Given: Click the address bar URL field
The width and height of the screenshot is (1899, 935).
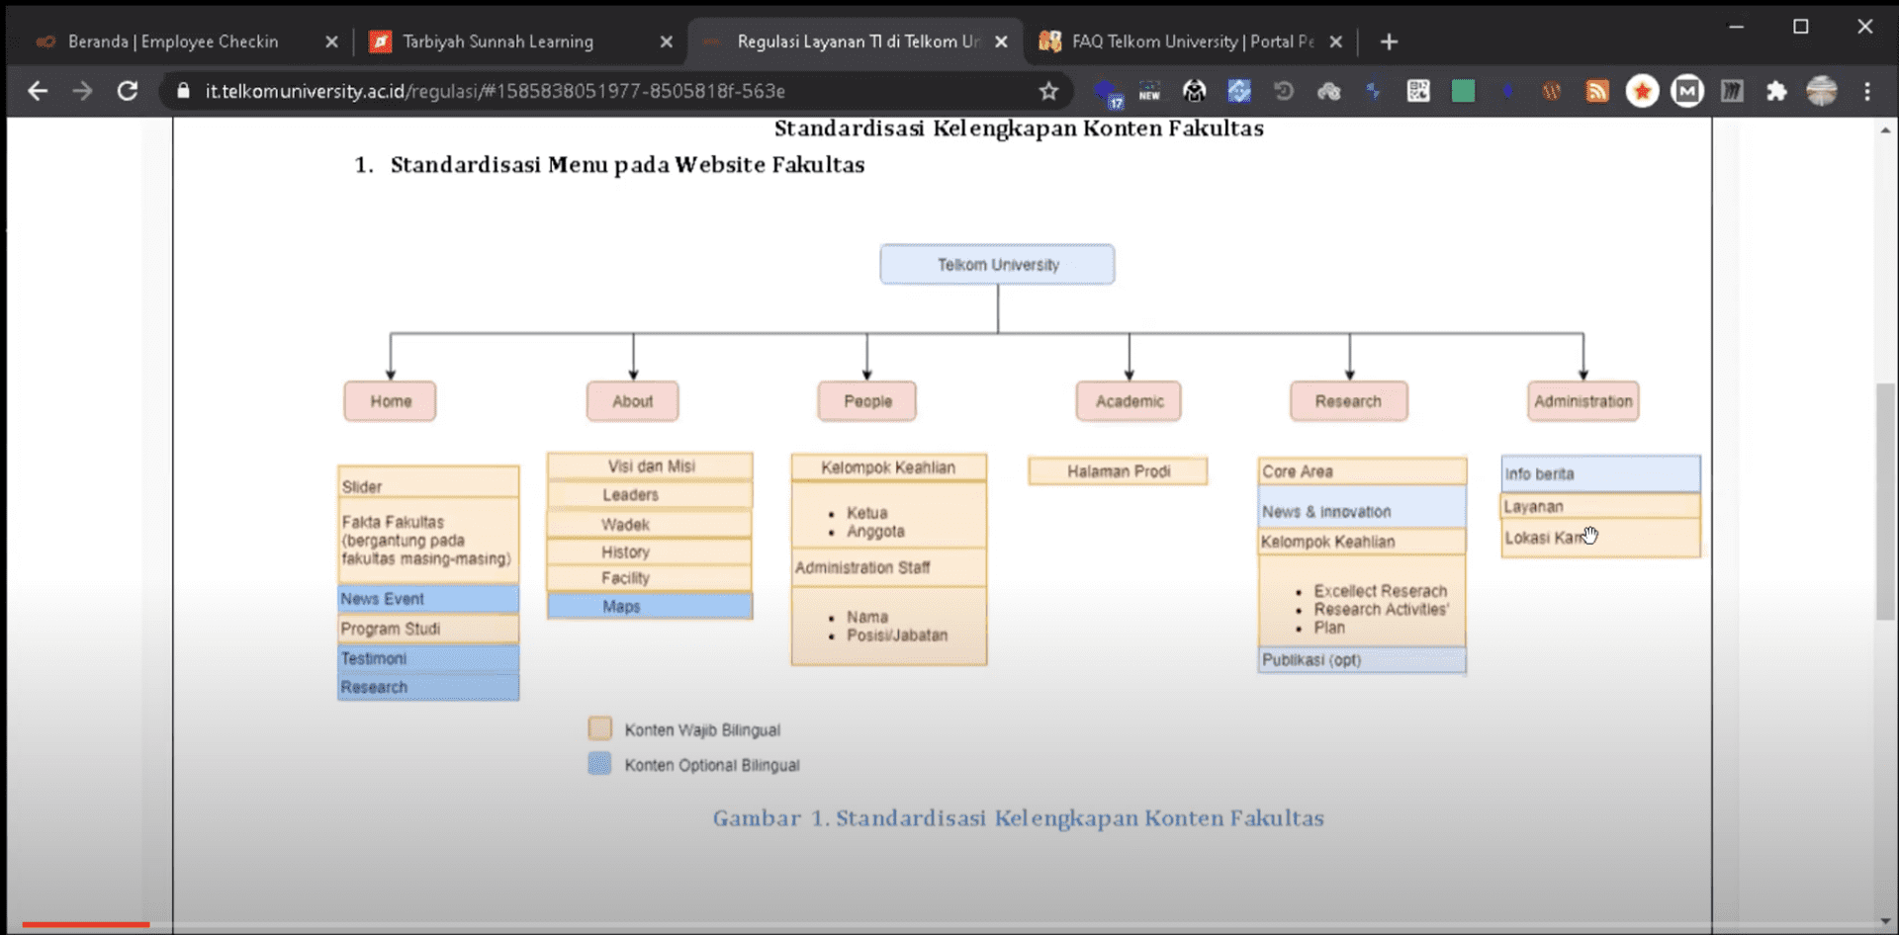Looking at the screenshot, I should pyautogui.click(x=613, y=91).
